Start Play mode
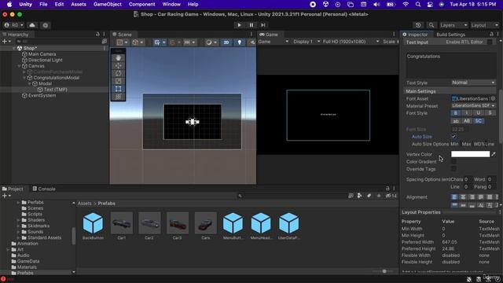 click(x=239, y=25)
